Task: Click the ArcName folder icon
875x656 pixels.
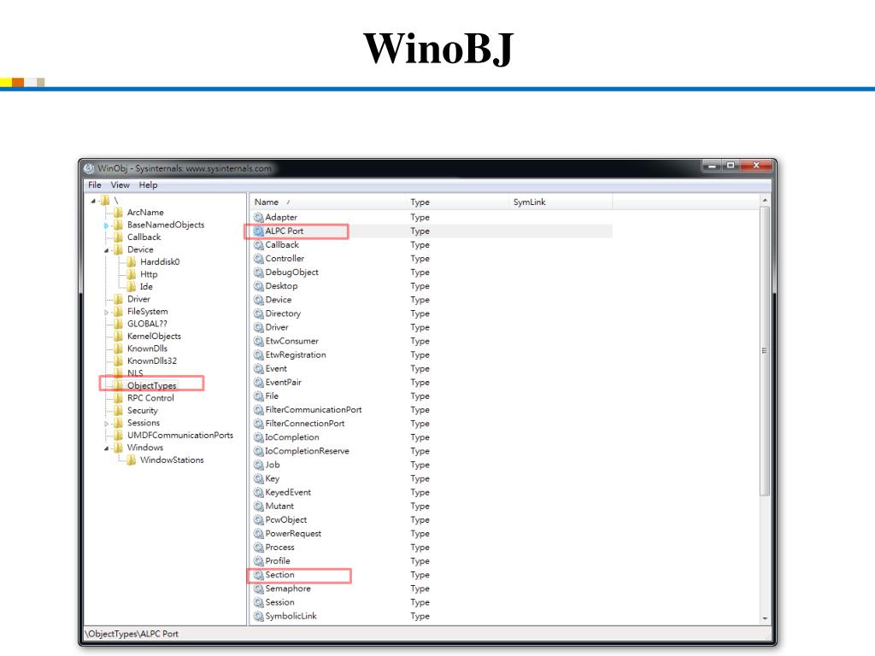Action: (118, 213)
